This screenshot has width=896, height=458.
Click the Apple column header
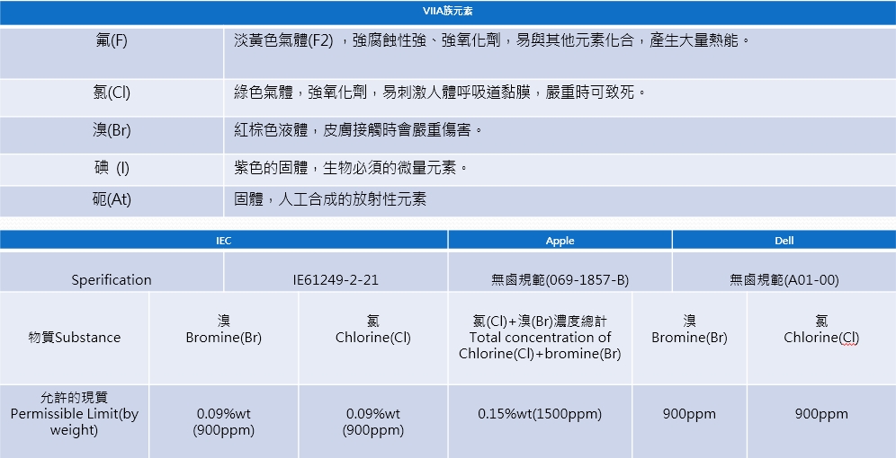point(560,241)
